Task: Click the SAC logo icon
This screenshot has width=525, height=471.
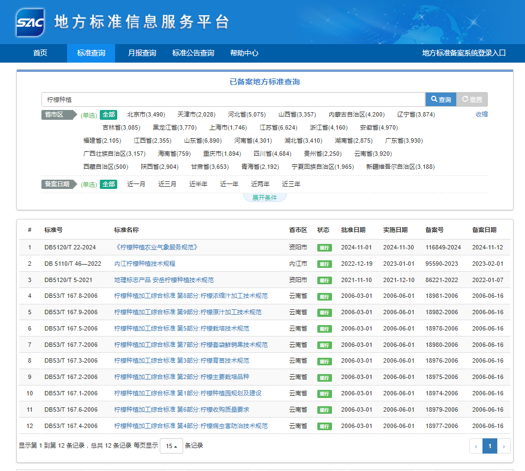Action: point(31,22)
